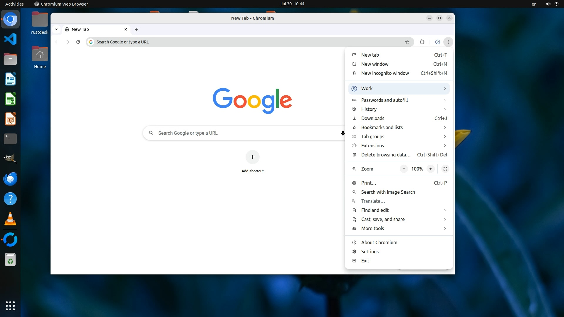Enter fullscreen mode from Zoom row
The width and height of the screenshot is (564, 317).
(x=445, y=169)
